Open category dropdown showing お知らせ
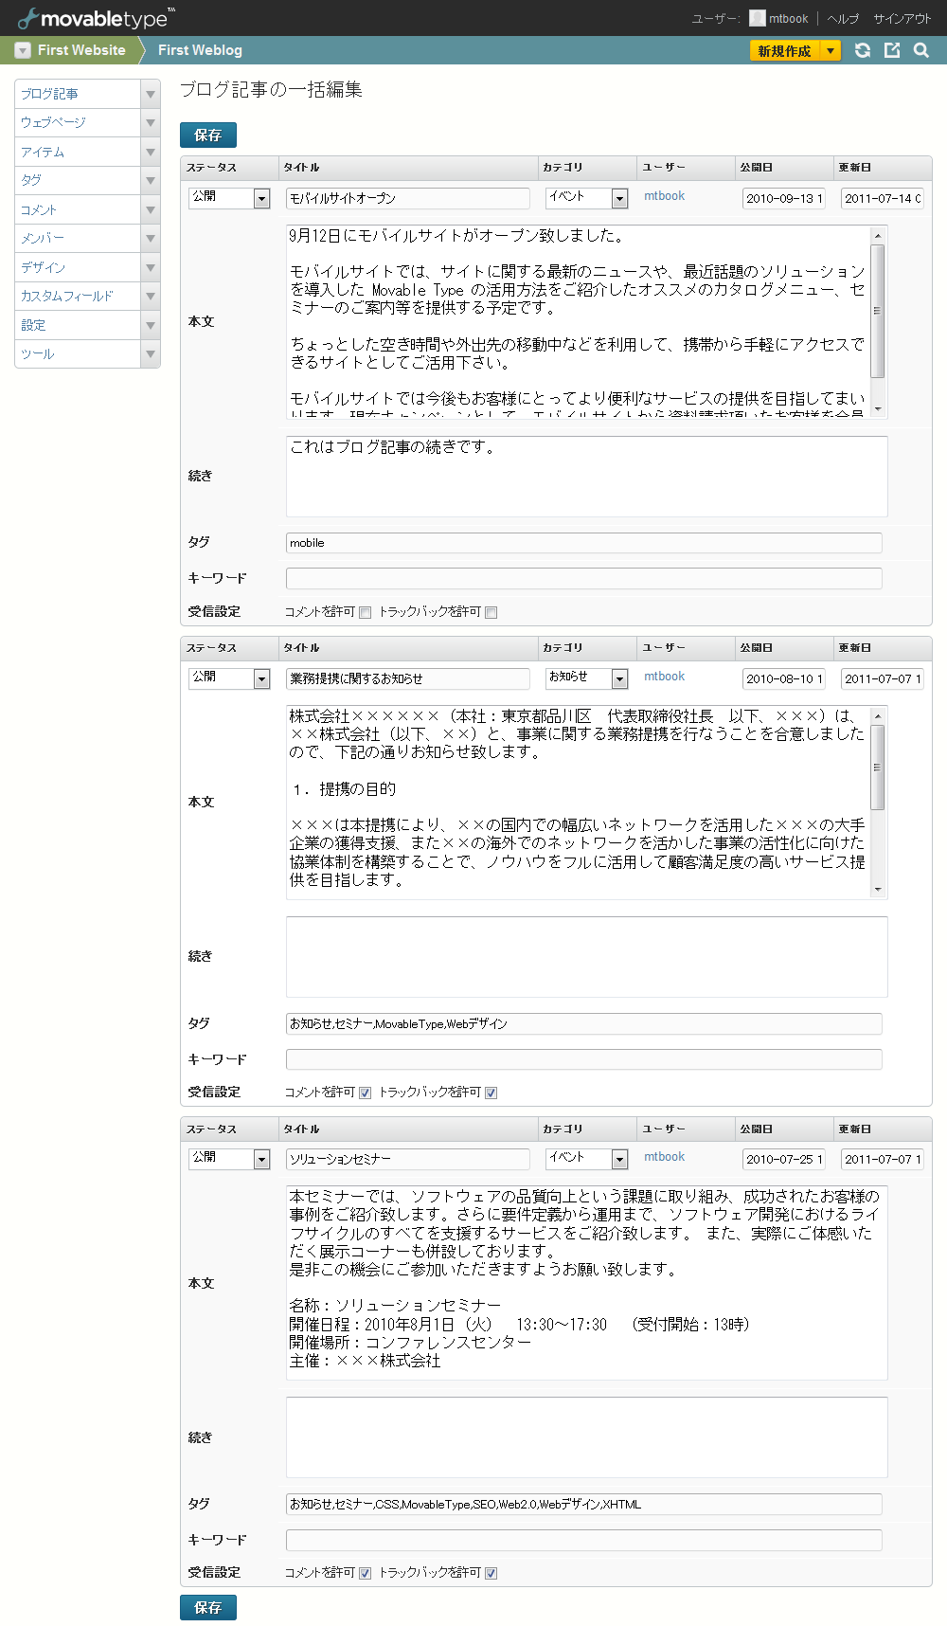 coord(619,678)
